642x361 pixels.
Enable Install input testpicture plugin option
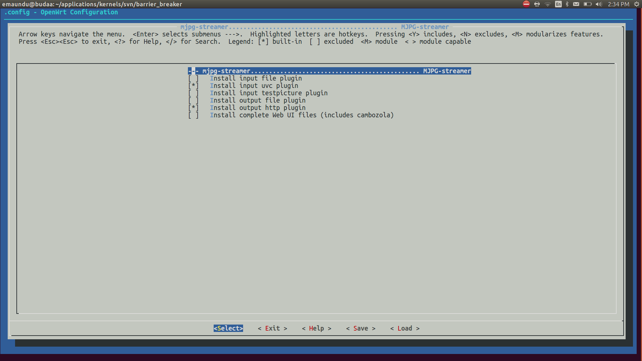(x=193, y=93)
